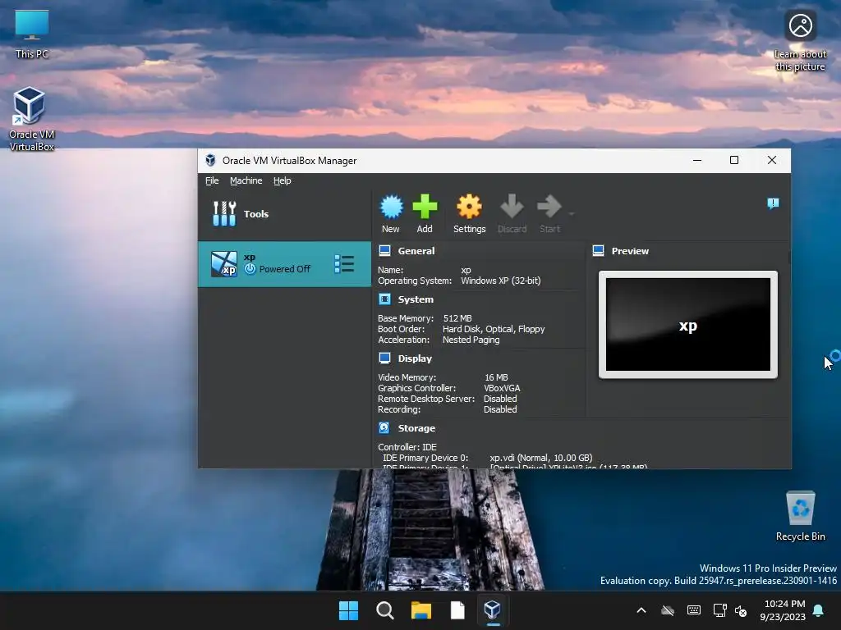The height and width of the screenshot is (630, 841).
Task: Click the Display section screen icon
Action: 384,358
